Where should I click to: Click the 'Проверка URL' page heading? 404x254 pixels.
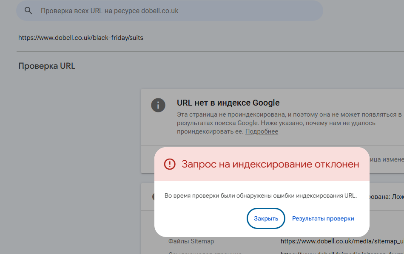[47, 66]
